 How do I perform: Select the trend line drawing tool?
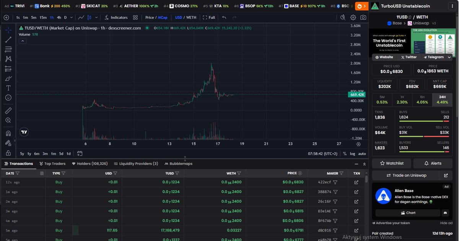8,40
